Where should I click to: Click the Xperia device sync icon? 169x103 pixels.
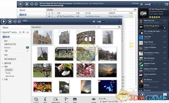click(20, 32)
